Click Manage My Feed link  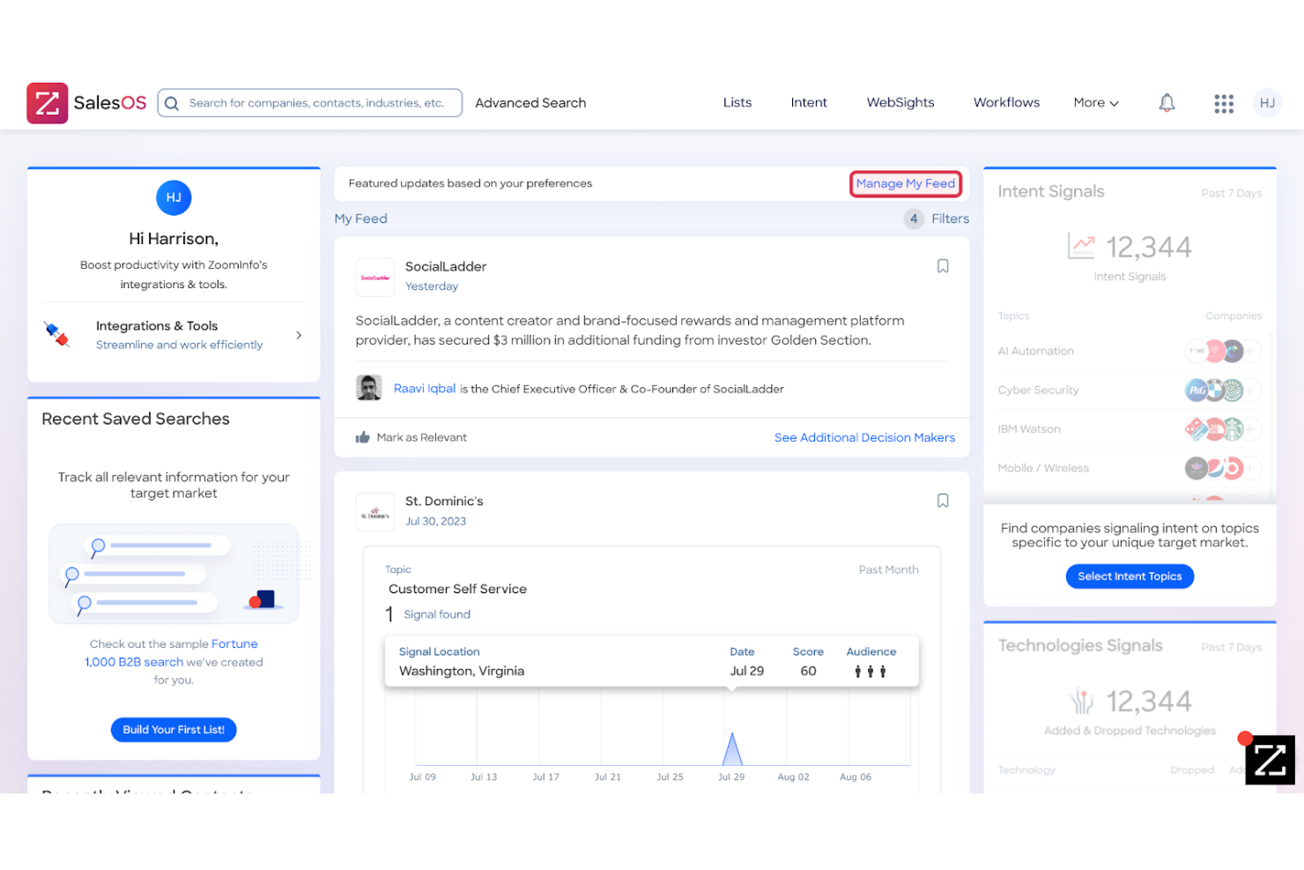click(x=905, y=183)
